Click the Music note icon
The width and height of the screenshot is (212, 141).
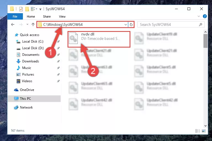click(18, 68)
